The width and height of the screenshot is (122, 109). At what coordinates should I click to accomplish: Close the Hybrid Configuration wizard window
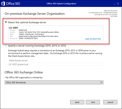[x=118, y=4]
